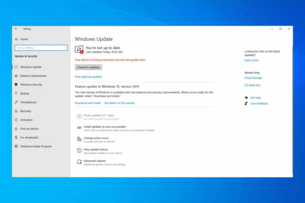Click the back arrow in Settings
Image resolution: width=305 pixels, height=203 pixels.
[16, 29]
